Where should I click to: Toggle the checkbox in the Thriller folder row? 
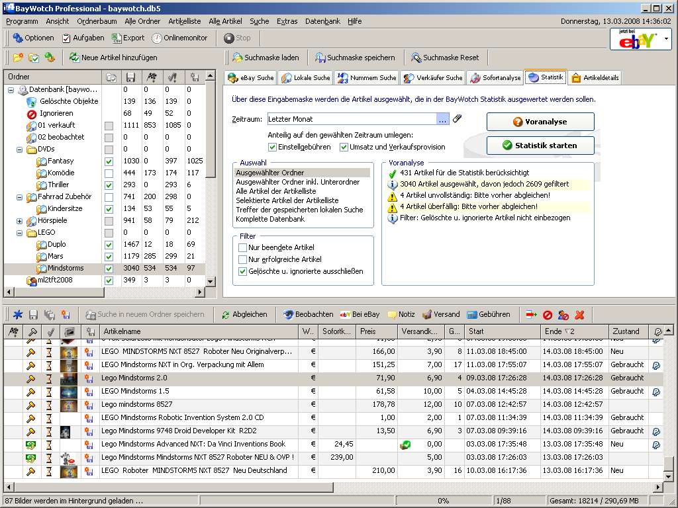coord(109,185)
